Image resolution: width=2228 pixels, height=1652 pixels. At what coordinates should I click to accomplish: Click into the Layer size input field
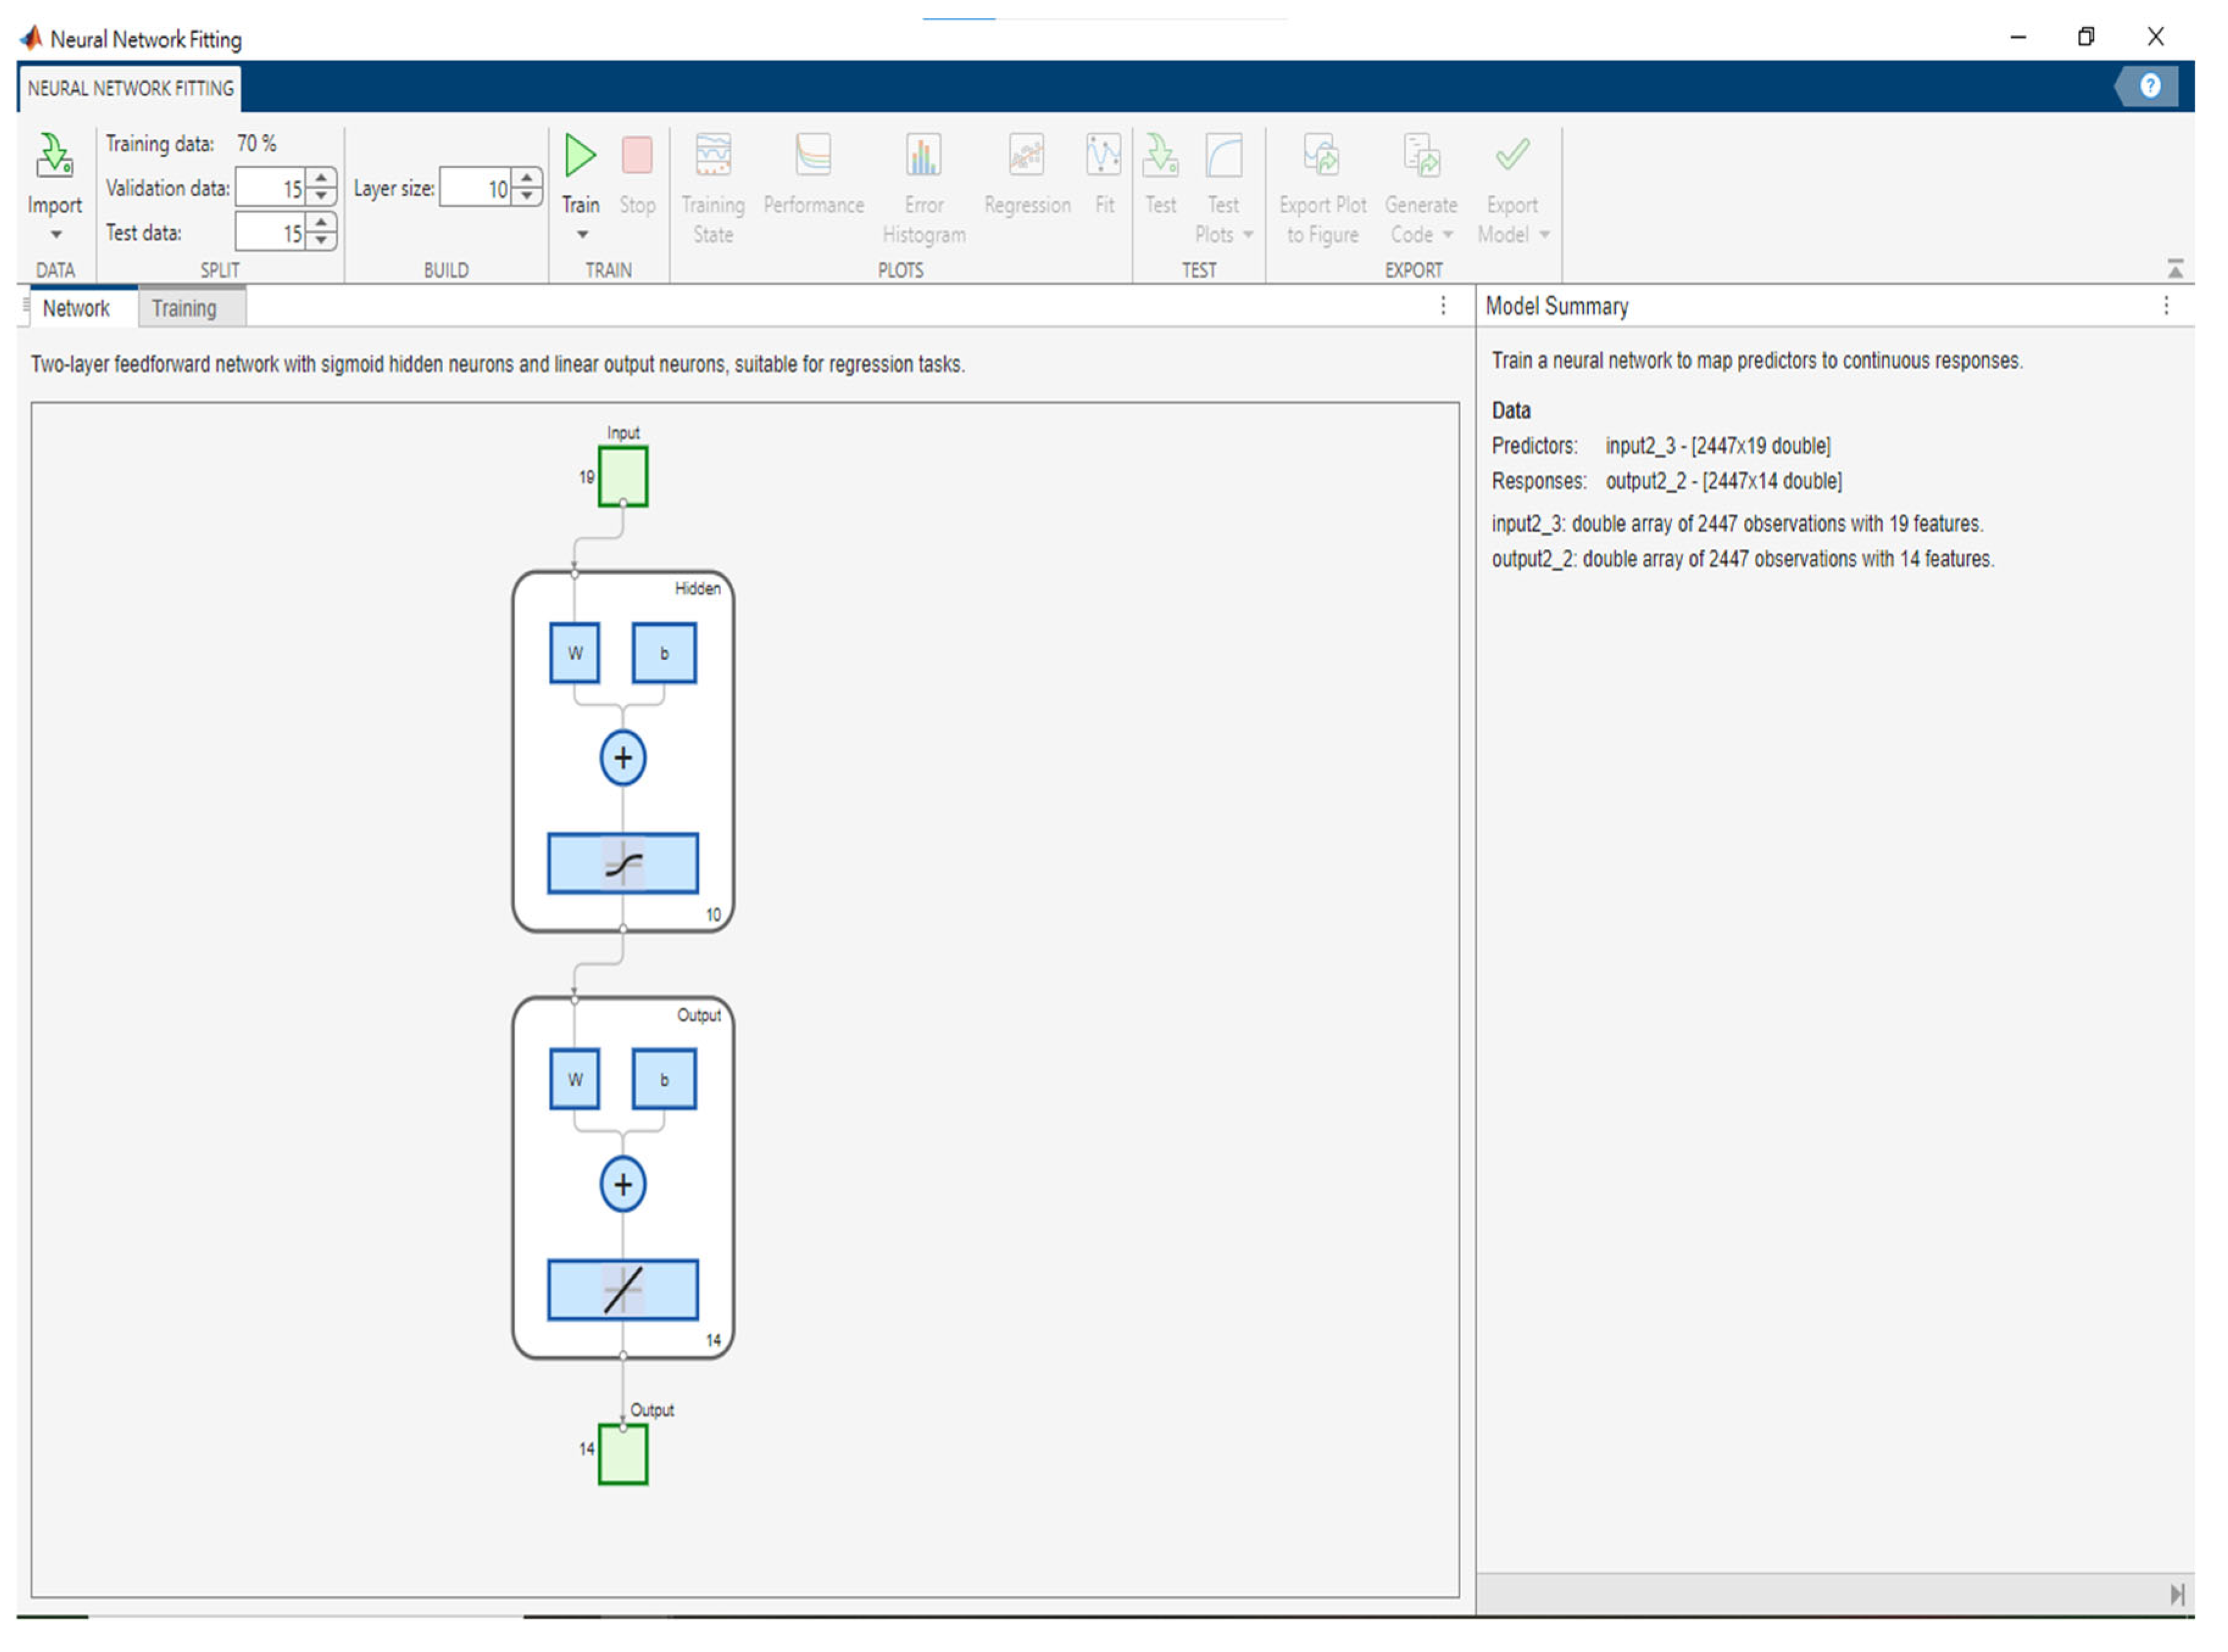pos(475,188)
